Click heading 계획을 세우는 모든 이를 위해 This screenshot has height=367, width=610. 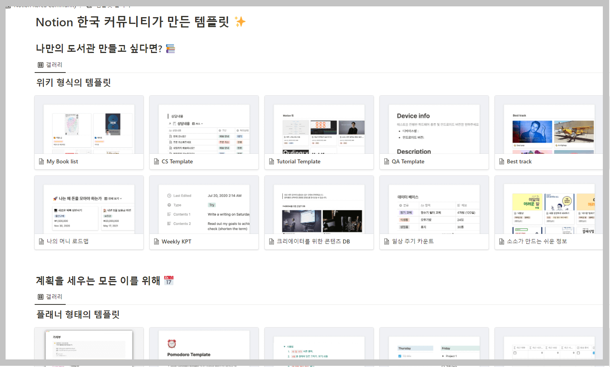98,281
